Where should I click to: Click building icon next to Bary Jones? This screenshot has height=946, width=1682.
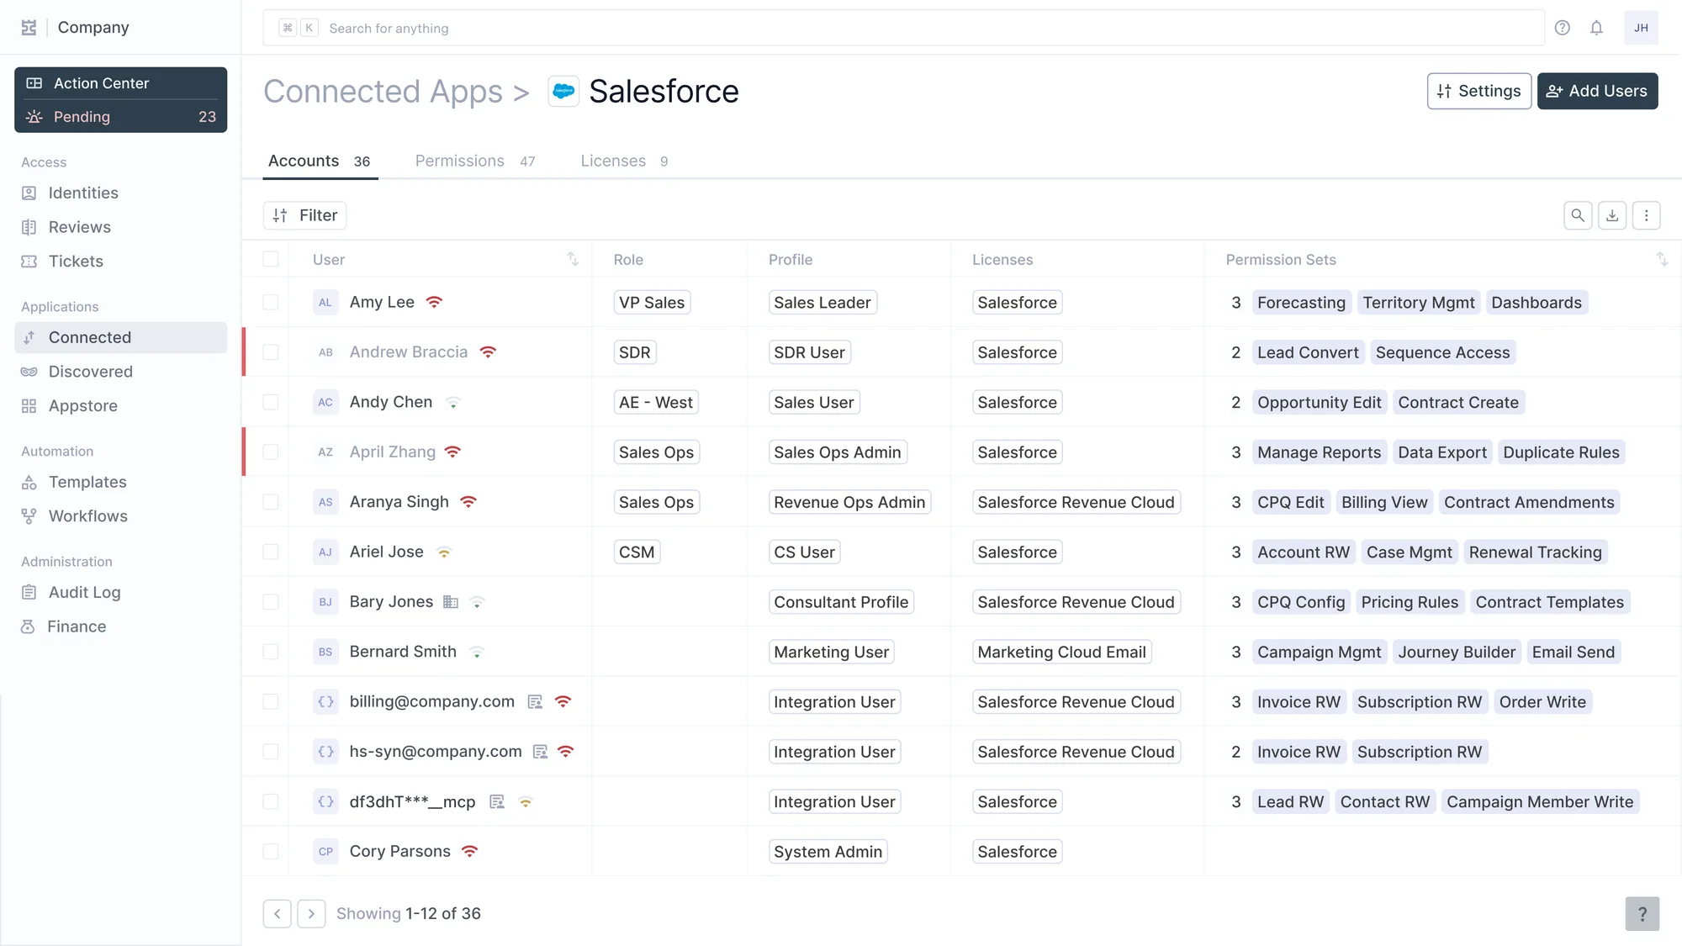451,602
